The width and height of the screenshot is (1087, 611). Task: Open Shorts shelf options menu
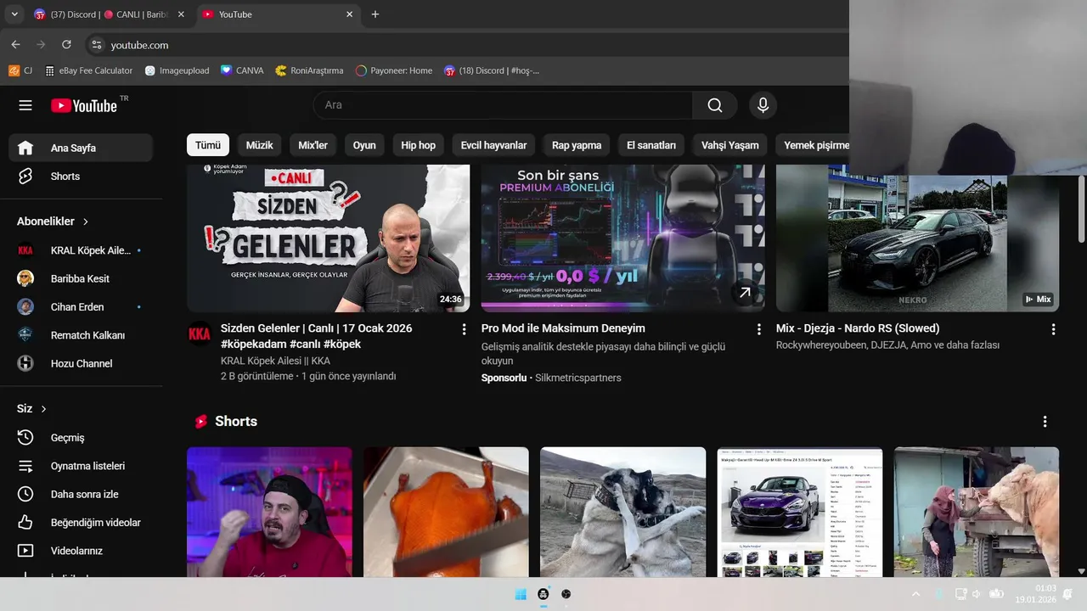1045,422
